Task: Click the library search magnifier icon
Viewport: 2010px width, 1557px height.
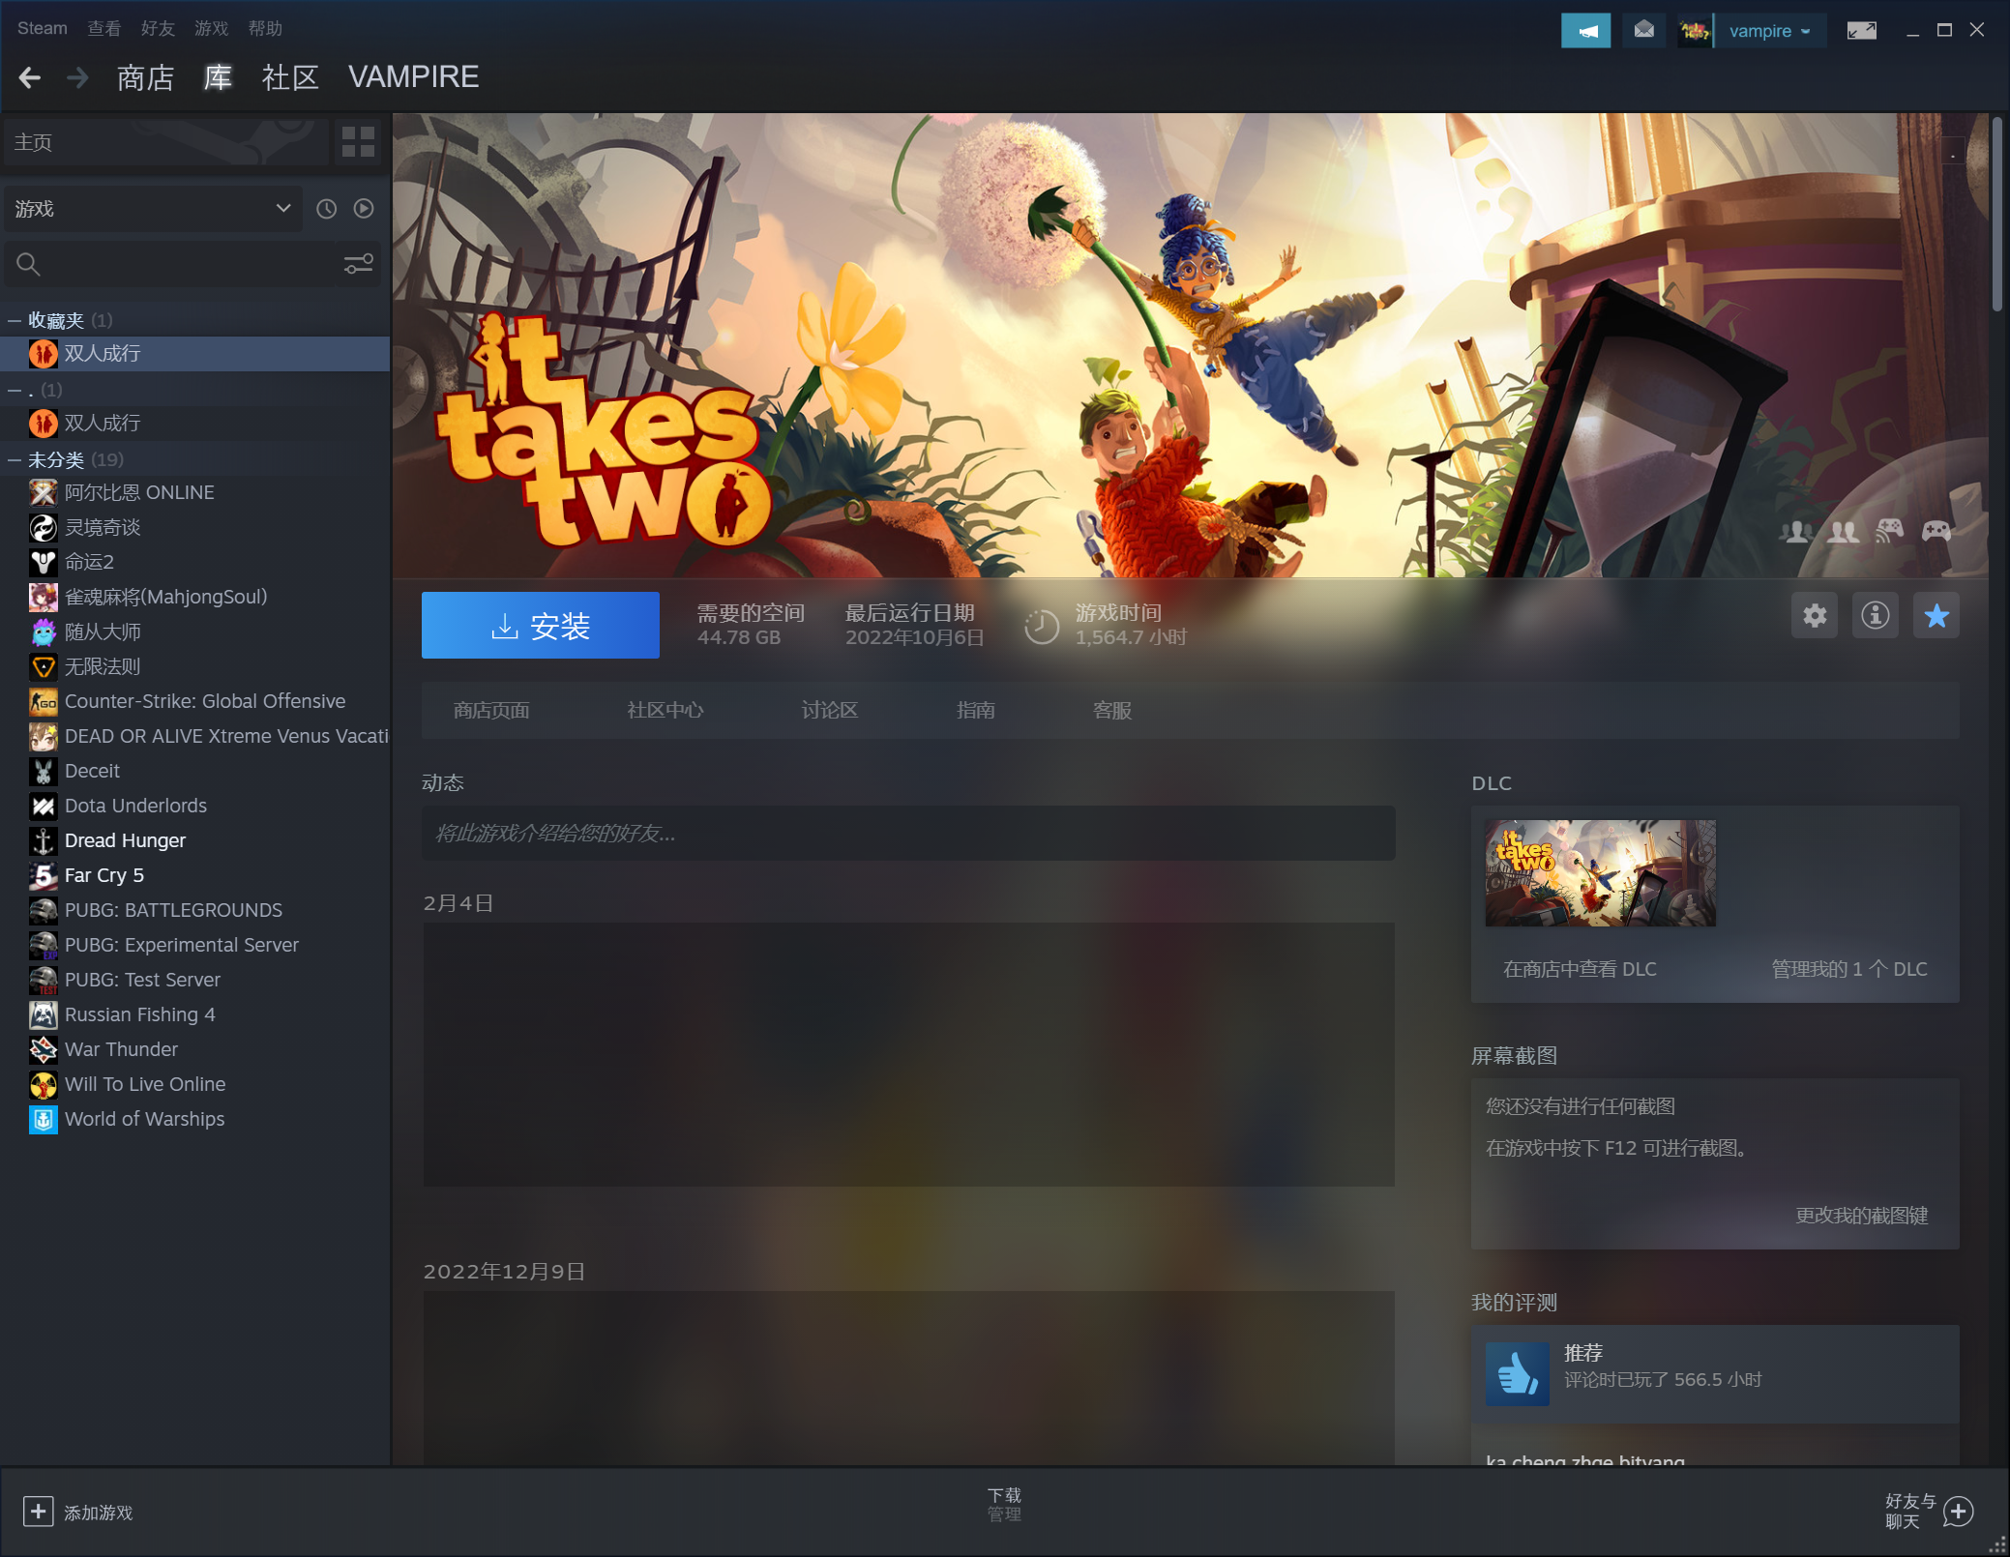Action: pos(28,264)
